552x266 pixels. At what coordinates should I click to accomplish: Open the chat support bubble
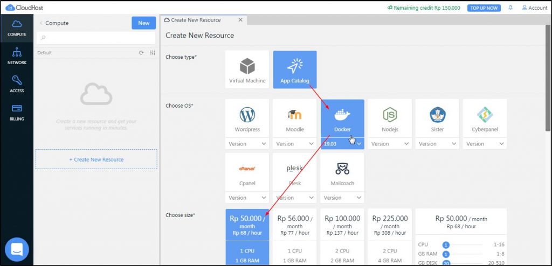(17, 250)
